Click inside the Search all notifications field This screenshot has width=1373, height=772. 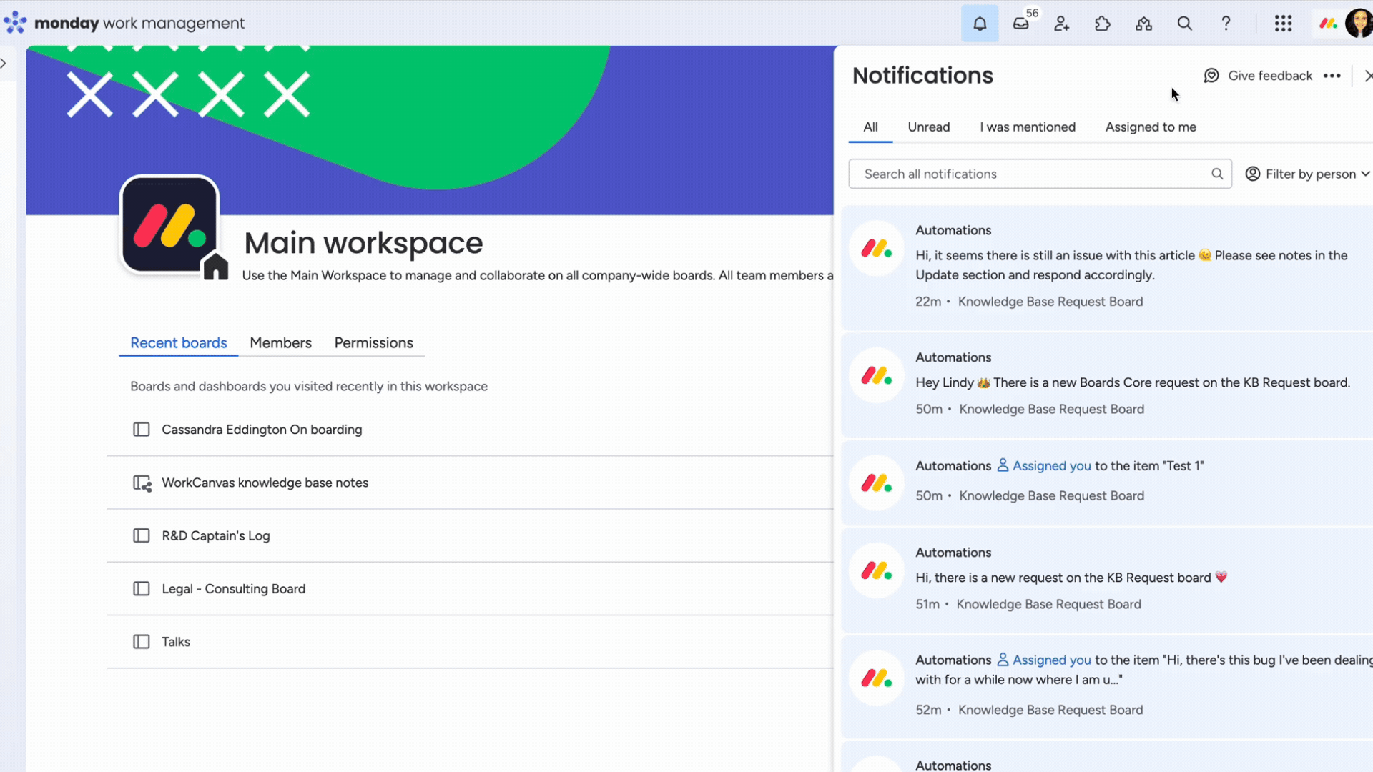click(1001, 174)
